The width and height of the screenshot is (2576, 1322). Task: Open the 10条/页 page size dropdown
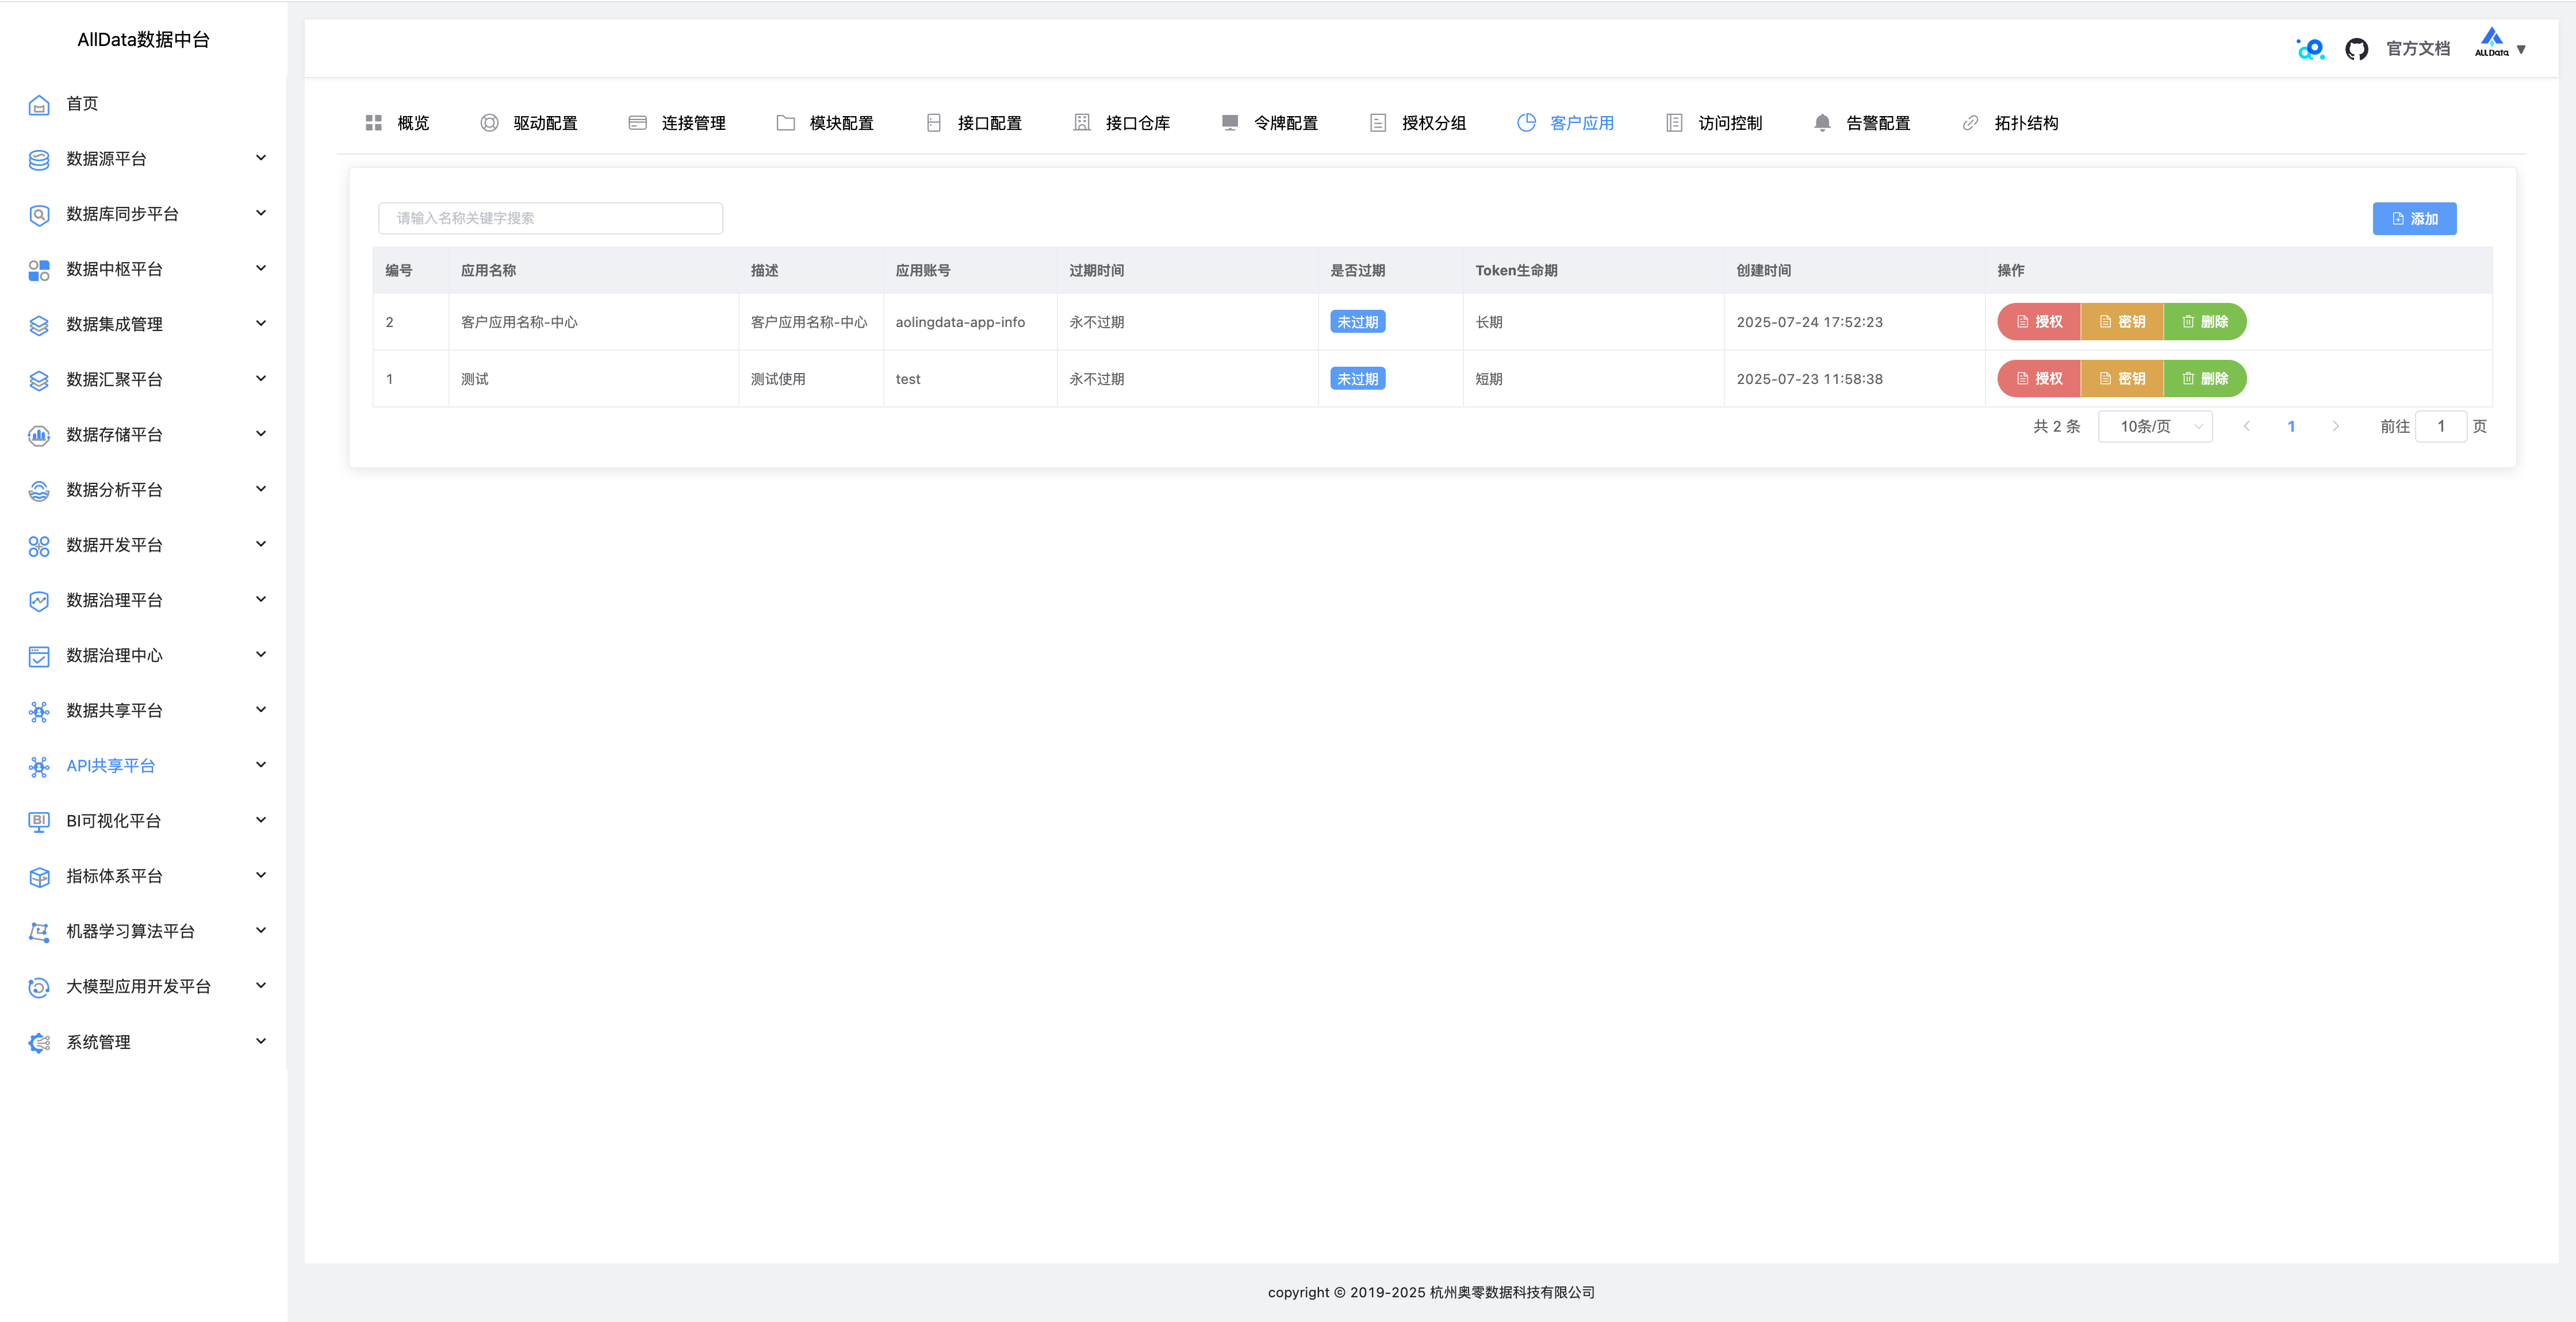click(2155, 427)
